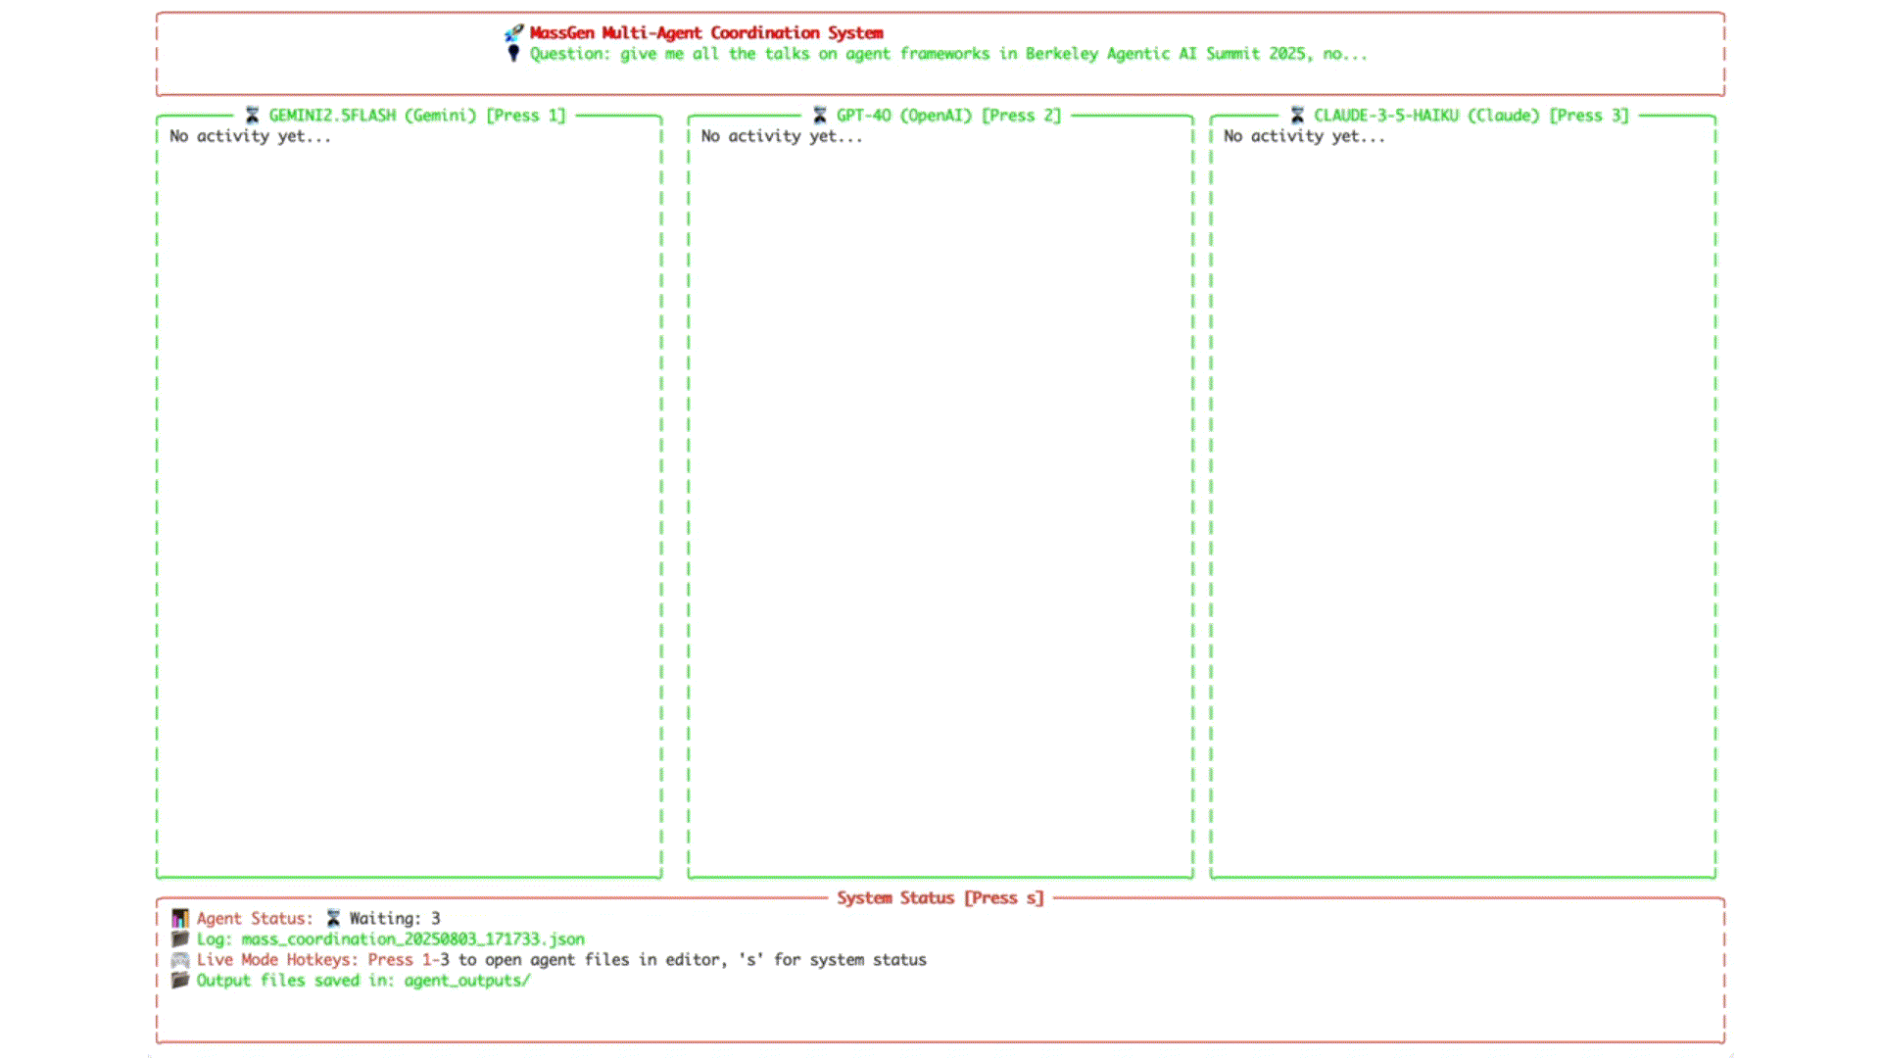Click the [Press 3] hotkey label
The width and height of the screenshot is (1881, 1058).
pos(1588,116)
